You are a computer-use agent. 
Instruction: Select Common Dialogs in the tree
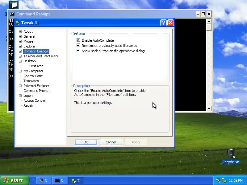(x=36, y=51)
